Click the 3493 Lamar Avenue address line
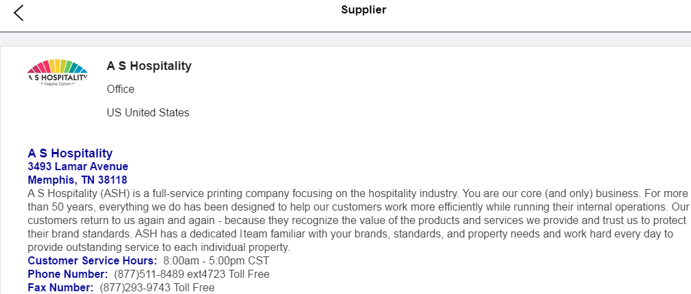The width and height of the screenshot is (691, 294). pyautogui.click(x=78, y=167)
